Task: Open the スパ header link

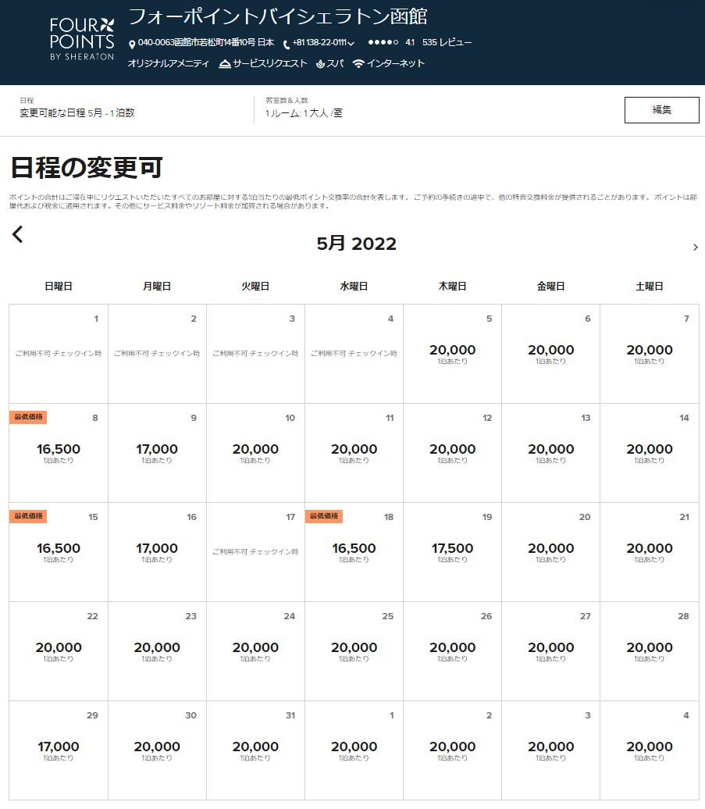Action: 335,64
